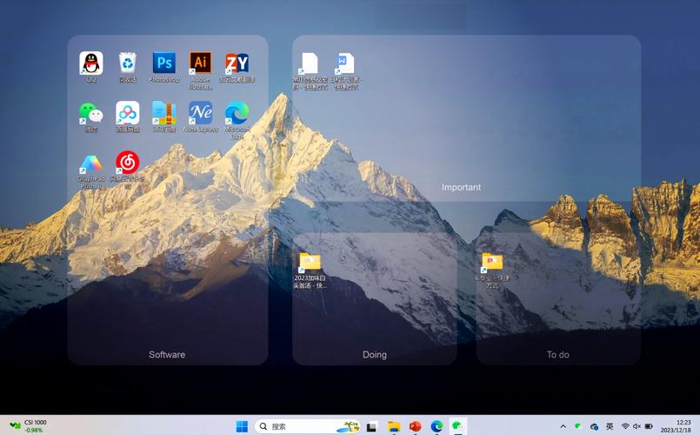Select the folder shortcut in To do
The width and height of the screenshot is (700, 435).
pos(492,263)
